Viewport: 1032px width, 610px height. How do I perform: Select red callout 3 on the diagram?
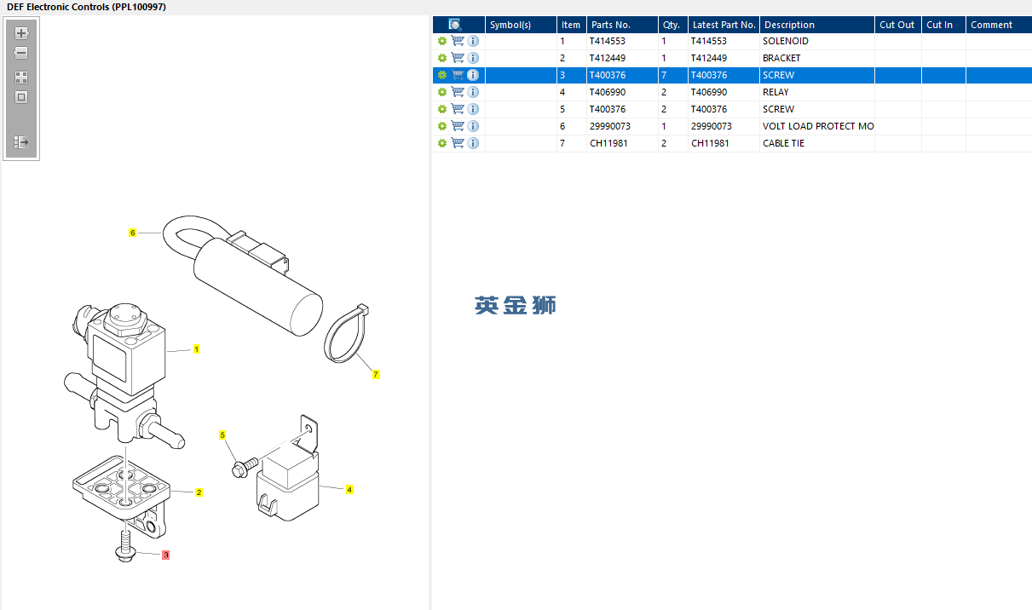(x=165, y=555)
